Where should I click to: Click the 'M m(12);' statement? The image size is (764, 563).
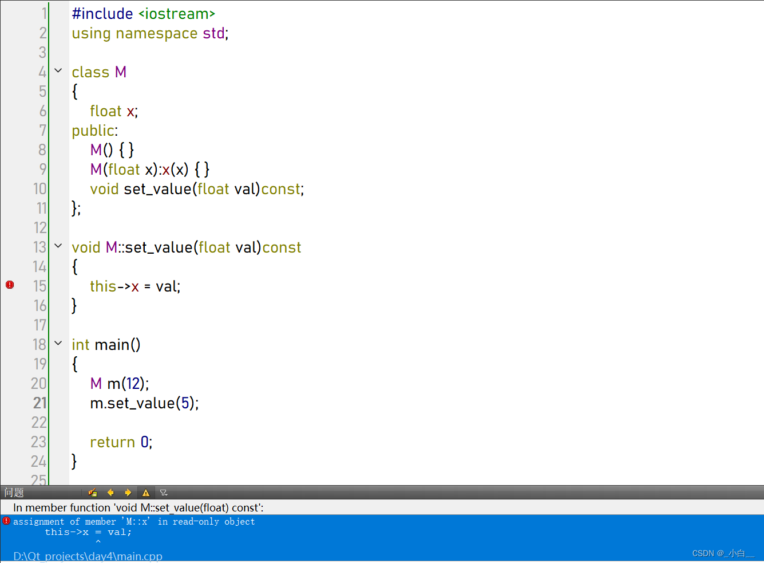pos(120,384)
